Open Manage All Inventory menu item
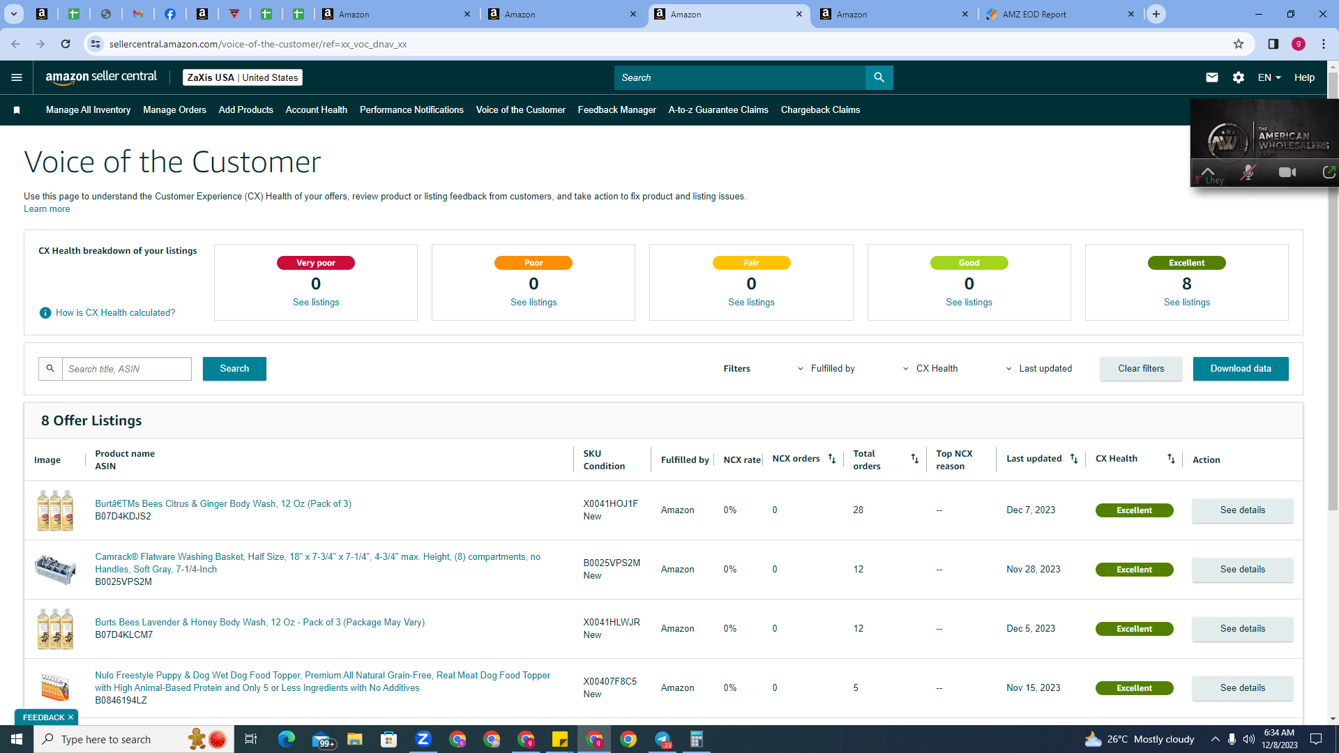Viewport: 1339px width, 753px height. [x=88, y=110]
